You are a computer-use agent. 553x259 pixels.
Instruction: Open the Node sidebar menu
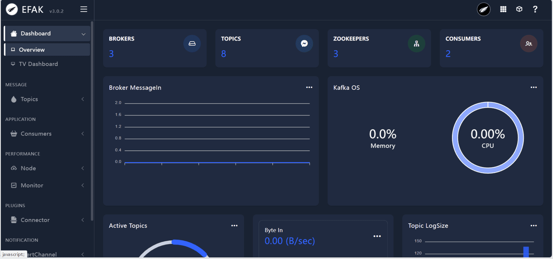[x=47, y=168]
